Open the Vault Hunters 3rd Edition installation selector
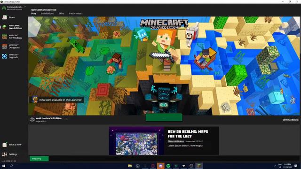 click(49, 120)
